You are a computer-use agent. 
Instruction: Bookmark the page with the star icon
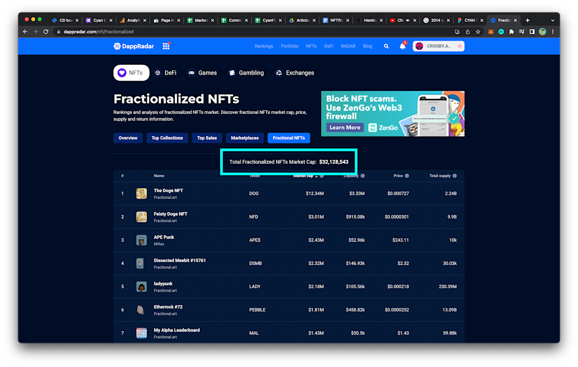pyautogui.click(x=478, y=32)
